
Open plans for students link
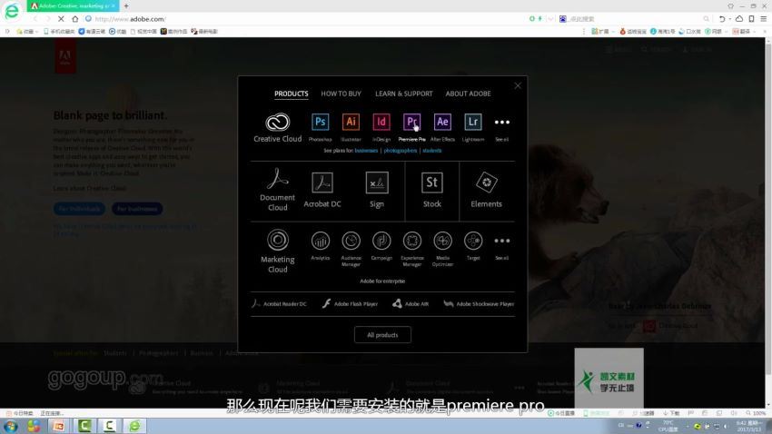click(x=431, y=151)
